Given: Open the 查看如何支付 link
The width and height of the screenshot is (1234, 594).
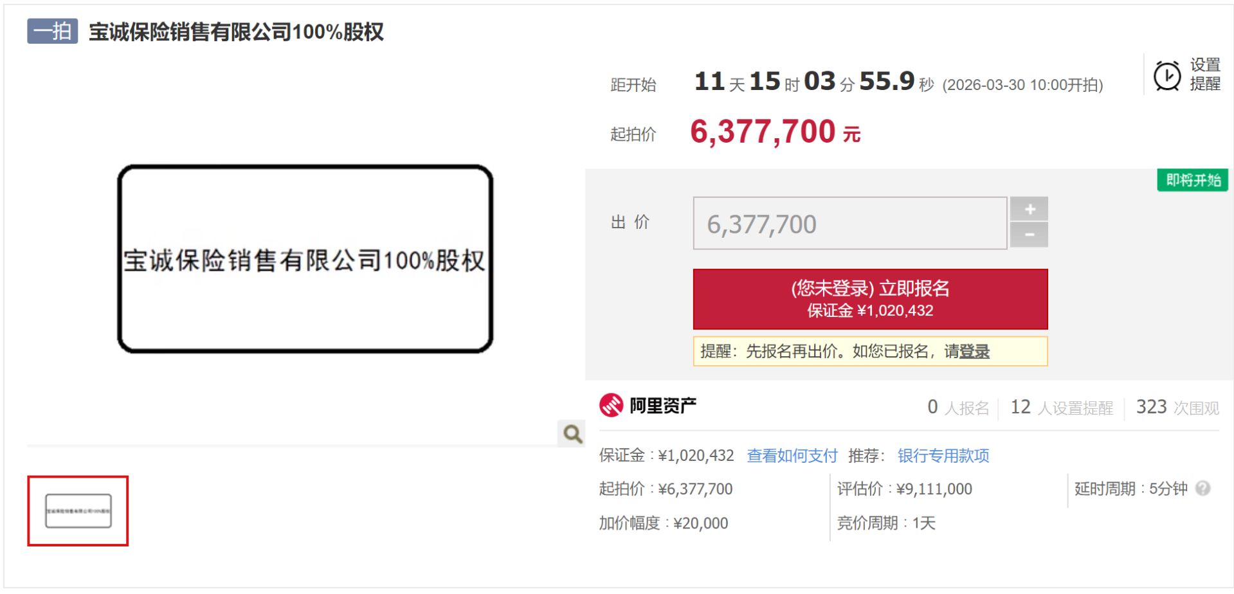Looking at the screenshot, I should pyautogui.click(x=792, y=456).
